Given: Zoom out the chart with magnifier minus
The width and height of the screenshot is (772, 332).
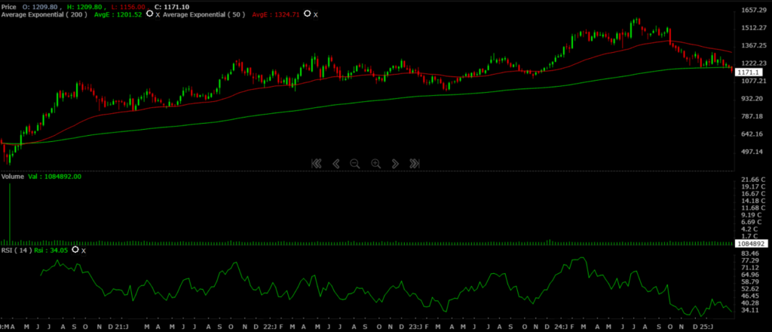Looking at the screenshot, I should pos(355,164).
